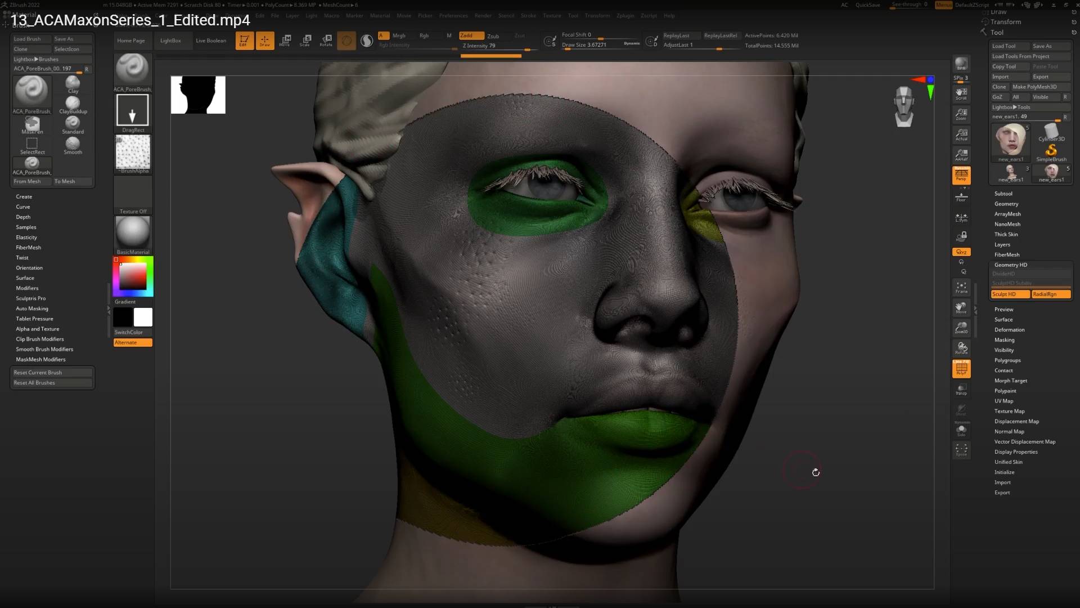Activate the Move gizmo tool
The height and width of the screenshot is (608, 1080).
coord(285,40)
